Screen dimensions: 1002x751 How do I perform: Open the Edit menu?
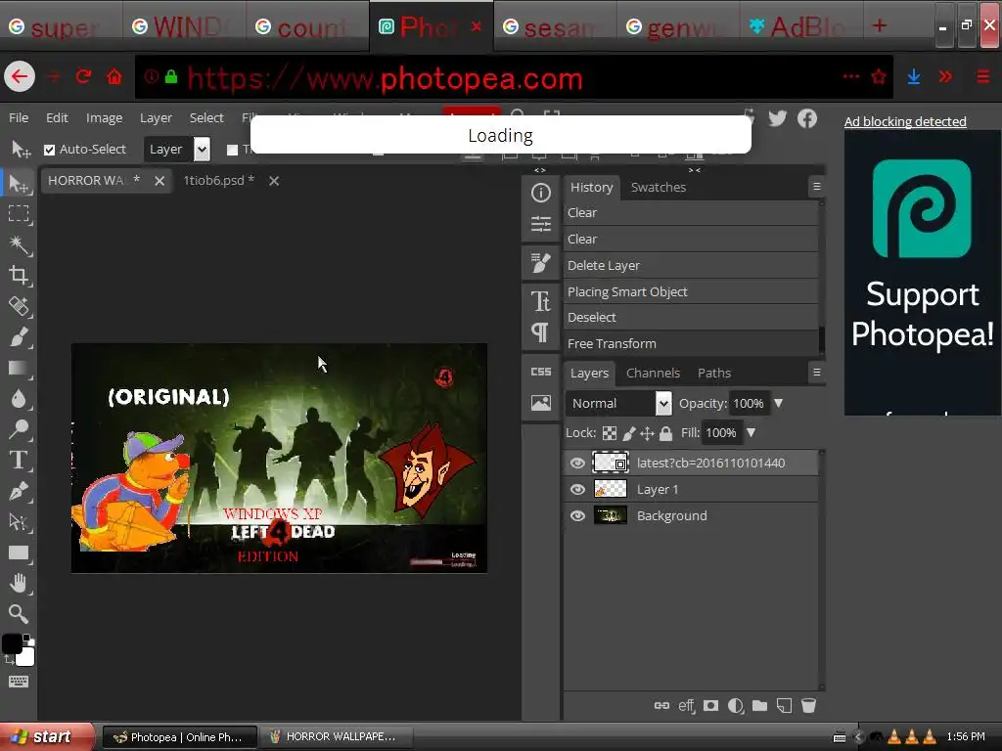click(x=57, y=117)
